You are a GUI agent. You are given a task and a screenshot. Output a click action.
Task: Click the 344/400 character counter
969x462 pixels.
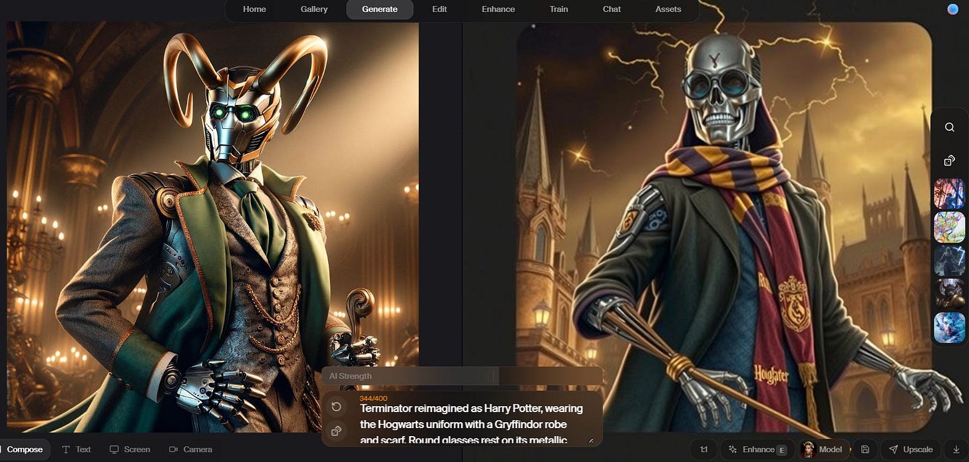point(373,398)
